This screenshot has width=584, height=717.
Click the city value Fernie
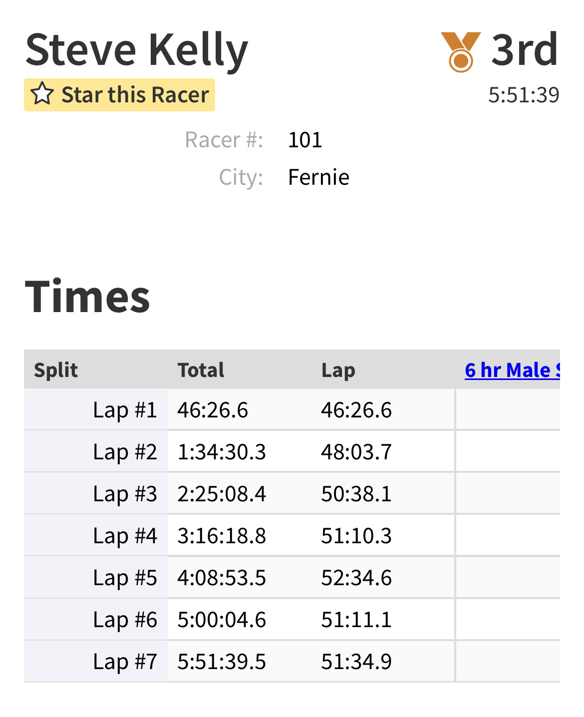click(318, 177)
